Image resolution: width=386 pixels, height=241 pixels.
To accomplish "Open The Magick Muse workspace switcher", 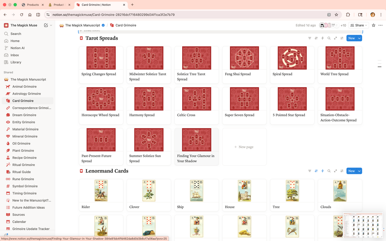I will (24, 25).
